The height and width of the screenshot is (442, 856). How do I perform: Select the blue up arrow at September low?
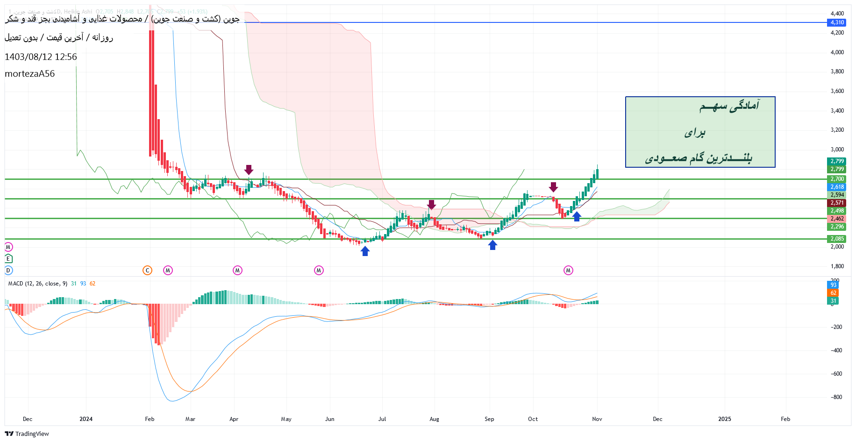point(492,245)
